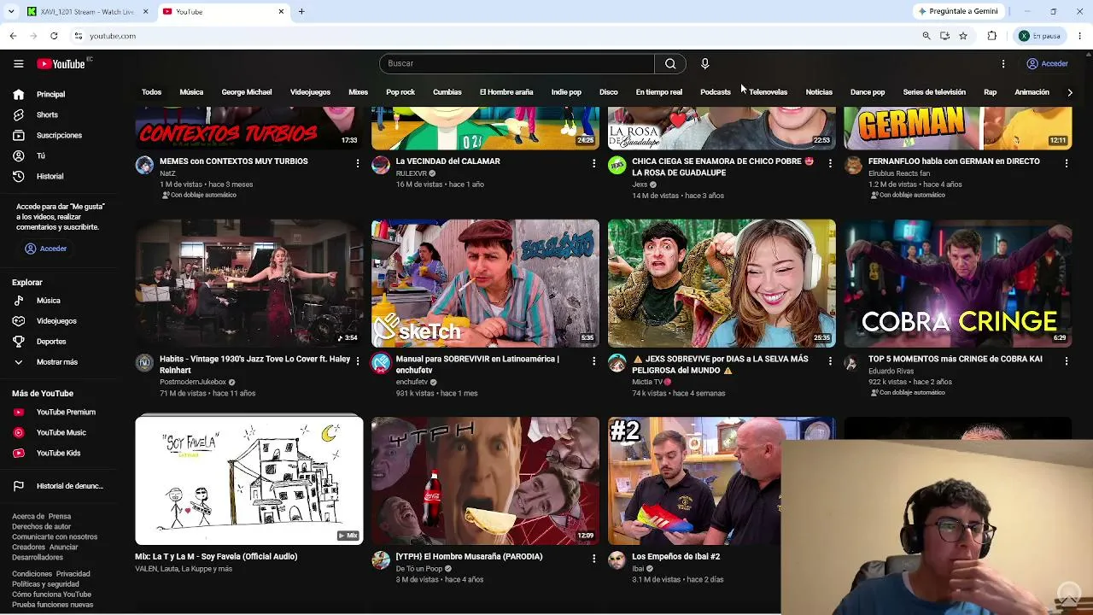Open the El Hombre Musaraña PARODIA title

click(469, 557)
